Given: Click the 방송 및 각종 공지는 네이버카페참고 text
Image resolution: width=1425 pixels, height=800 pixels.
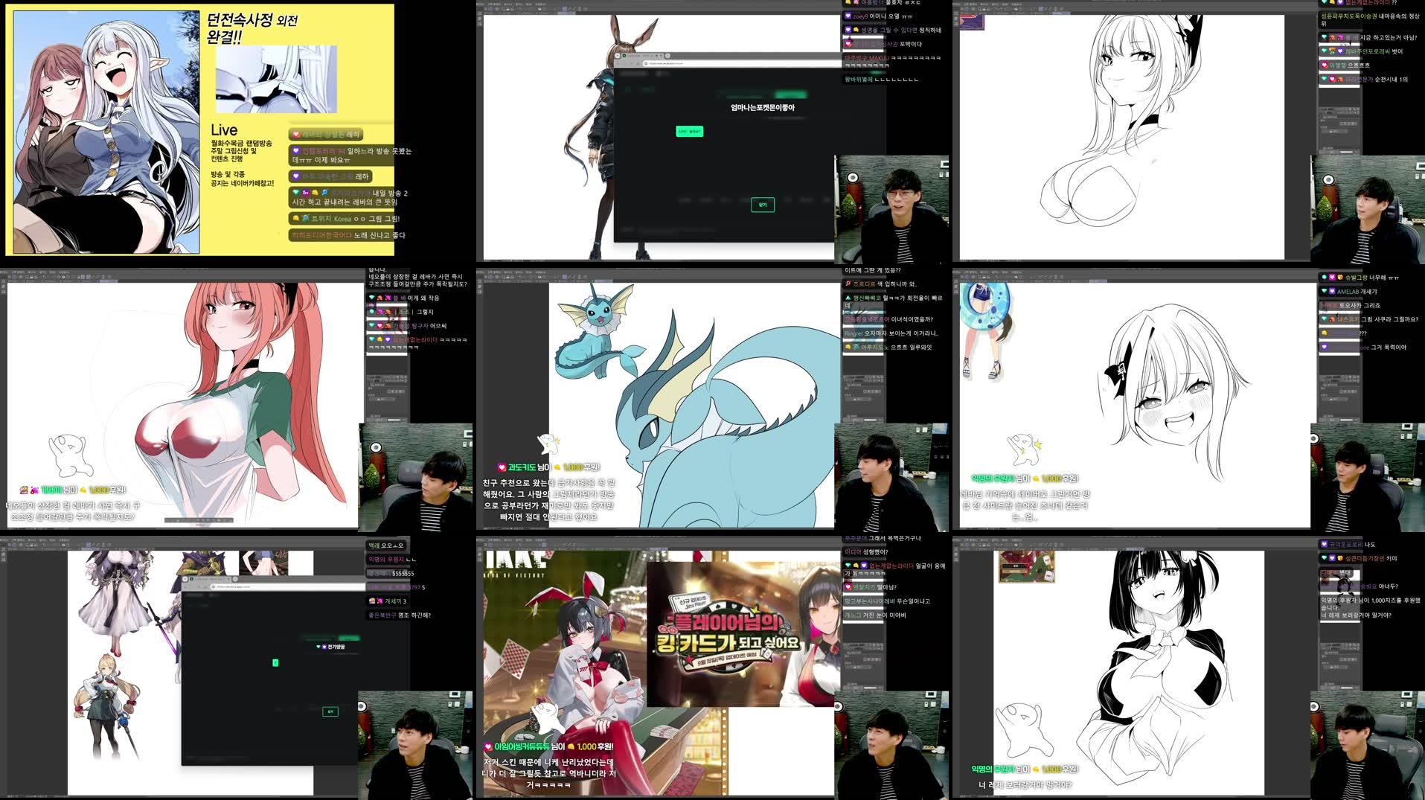Looking at the screenshot, I should point(242,179).
